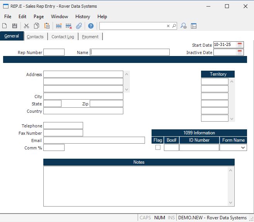
Task: Open the Inactive Date calendar picker
Action: click(x=240, y=53)
